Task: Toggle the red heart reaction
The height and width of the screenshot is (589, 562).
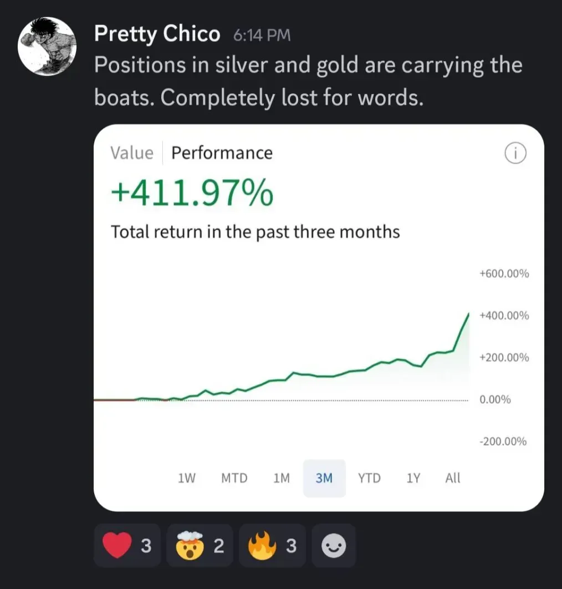Action: click(x=127, y=546)
